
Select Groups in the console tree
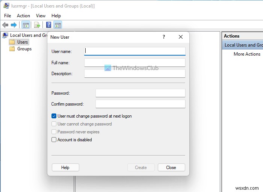pyautogui.click(x=24, y=49)
